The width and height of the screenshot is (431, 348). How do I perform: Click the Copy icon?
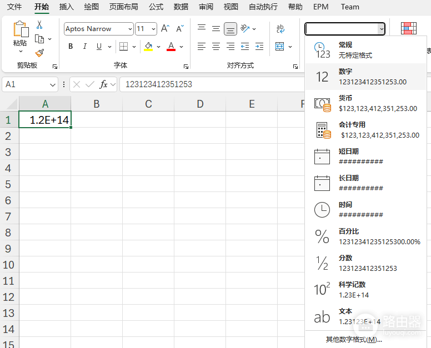pyautogui.click(x=39, y=39)
